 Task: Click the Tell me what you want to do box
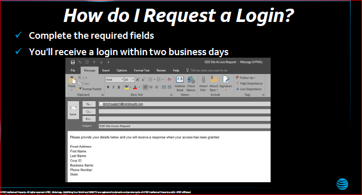click(207, 70)
